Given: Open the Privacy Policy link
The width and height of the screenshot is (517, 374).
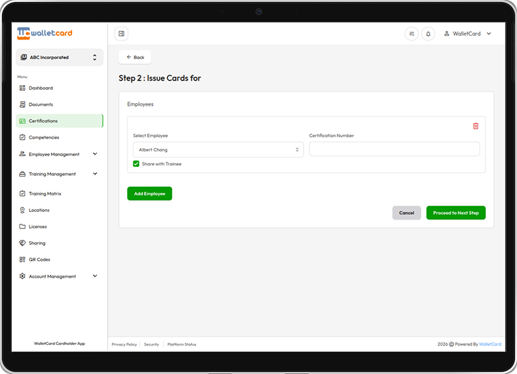Looking at the screenshot, I should tap(125, 344).
